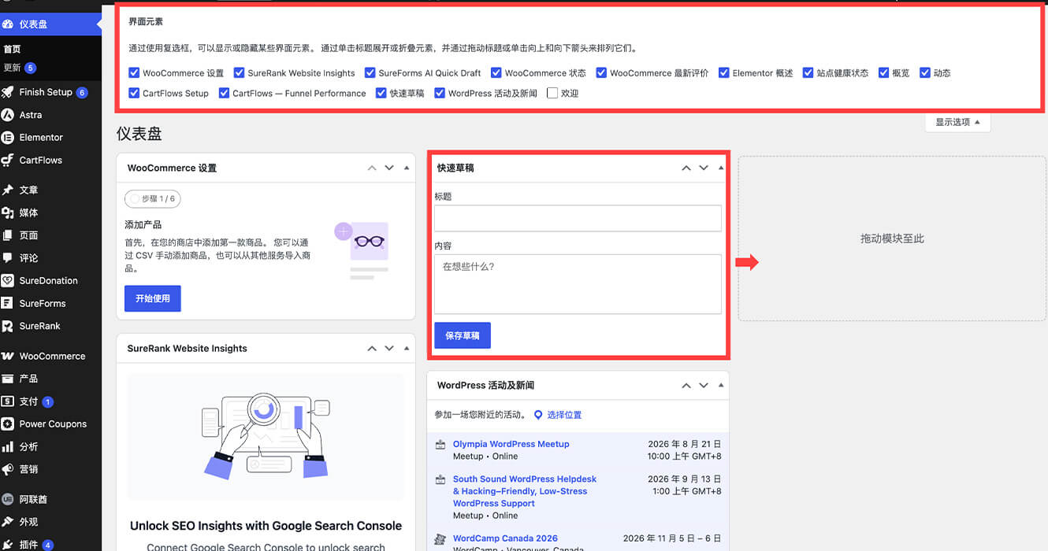Toggle the WooCommerce 最新评价 checkbox
1048x551 pixels.
point(601,72)
